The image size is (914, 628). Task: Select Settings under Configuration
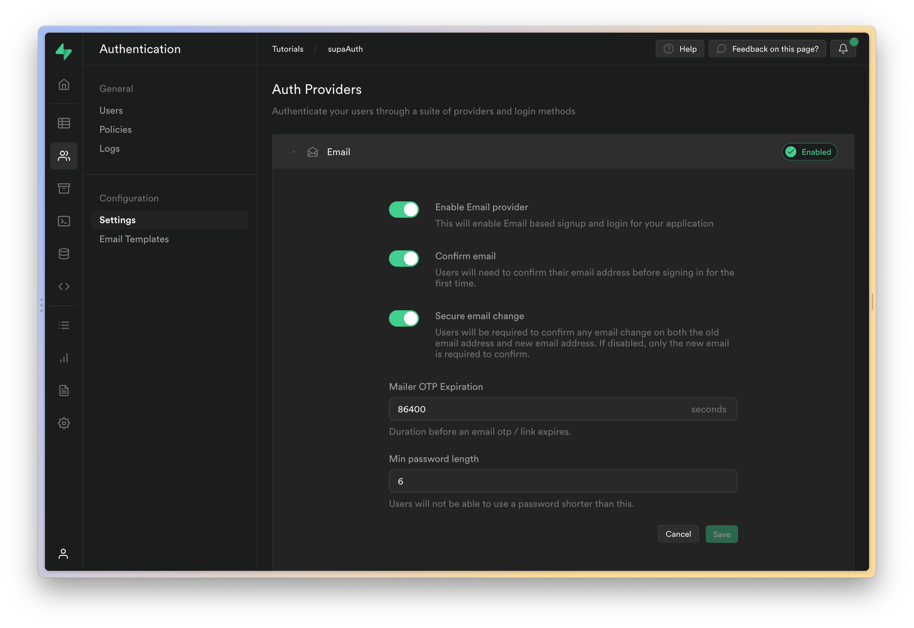(x=170, y=220)
